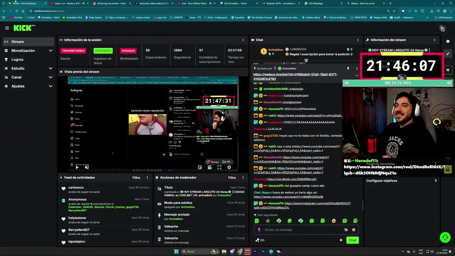455x256 pixels.
Task: Open Información de la sesión options menu
Action: [x=243, y=40]
